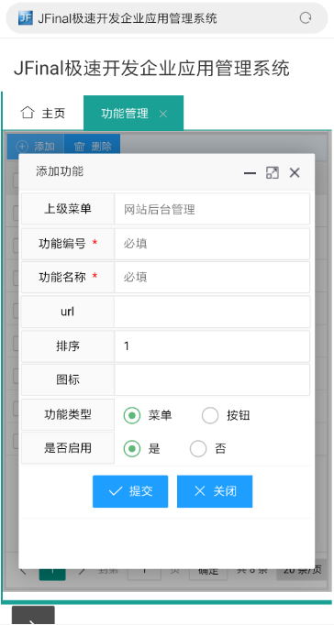
Task: Click the 添加功能 dialog title
Action: click(60, 171)
